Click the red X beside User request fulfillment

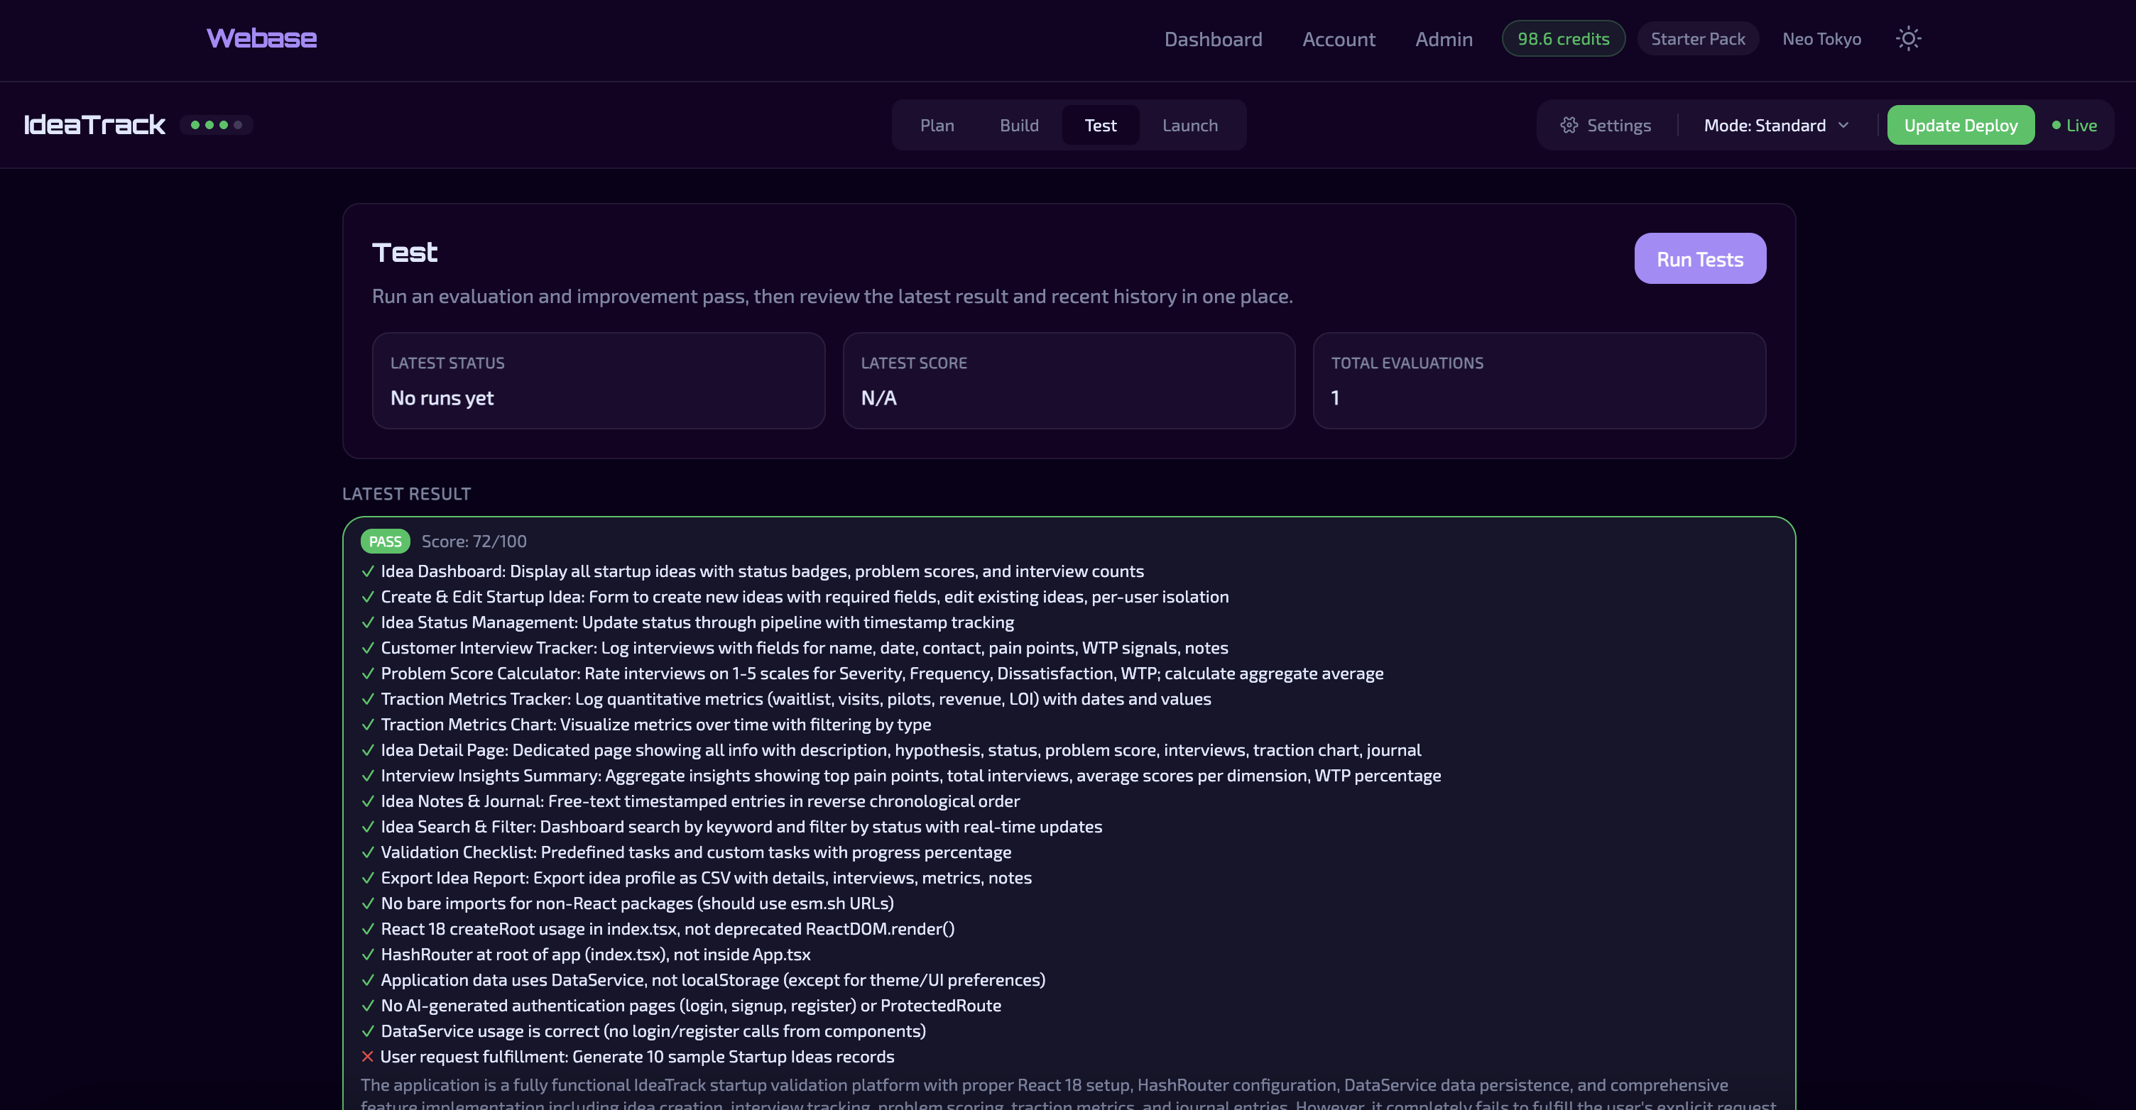click(x=367, y=1056)
